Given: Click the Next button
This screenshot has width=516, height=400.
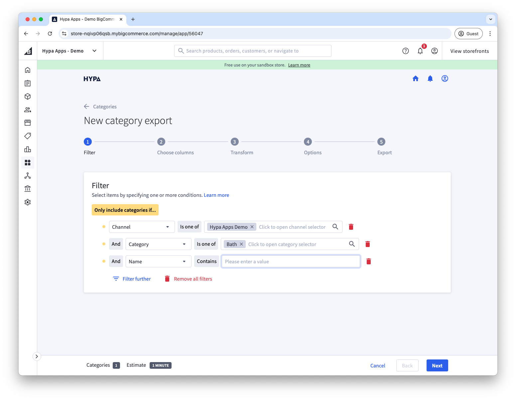Looking at the screenshot, I should (437, 365).
